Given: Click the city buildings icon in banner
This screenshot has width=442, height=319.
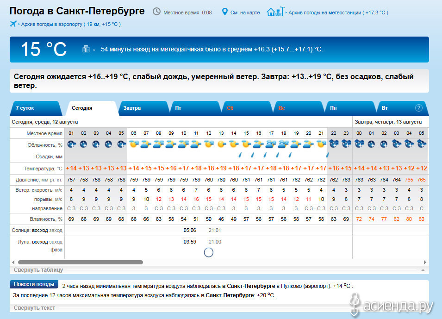Looking at the screenshot, I should click(86, 49).
